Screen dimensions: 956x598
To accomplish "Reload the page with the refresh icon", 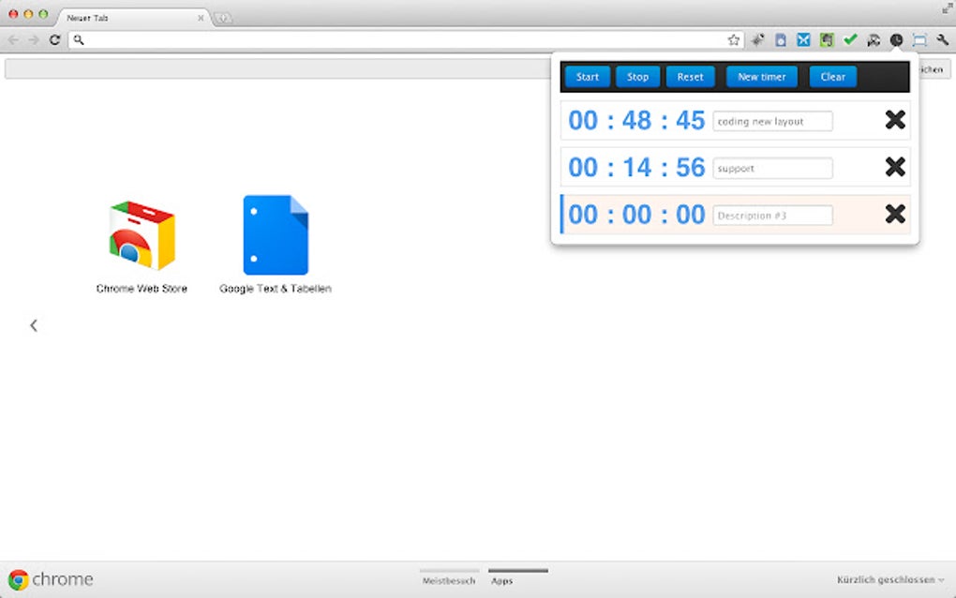I will (x=54, y=40).
